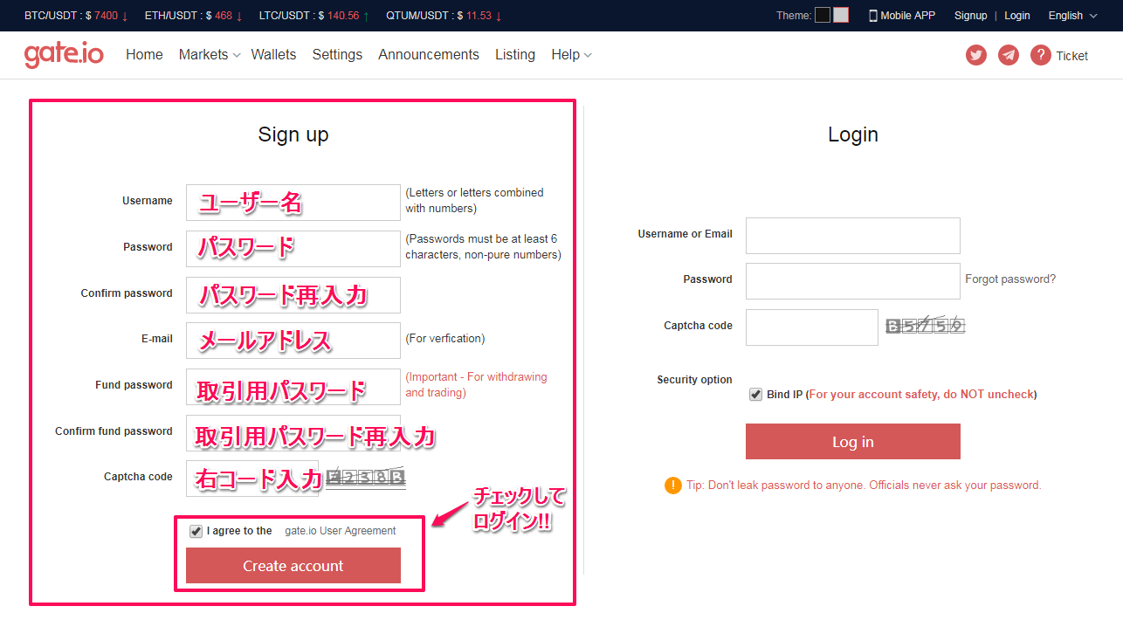Go to the Announcements page
1123x620 pixels.
coord(428,55)
